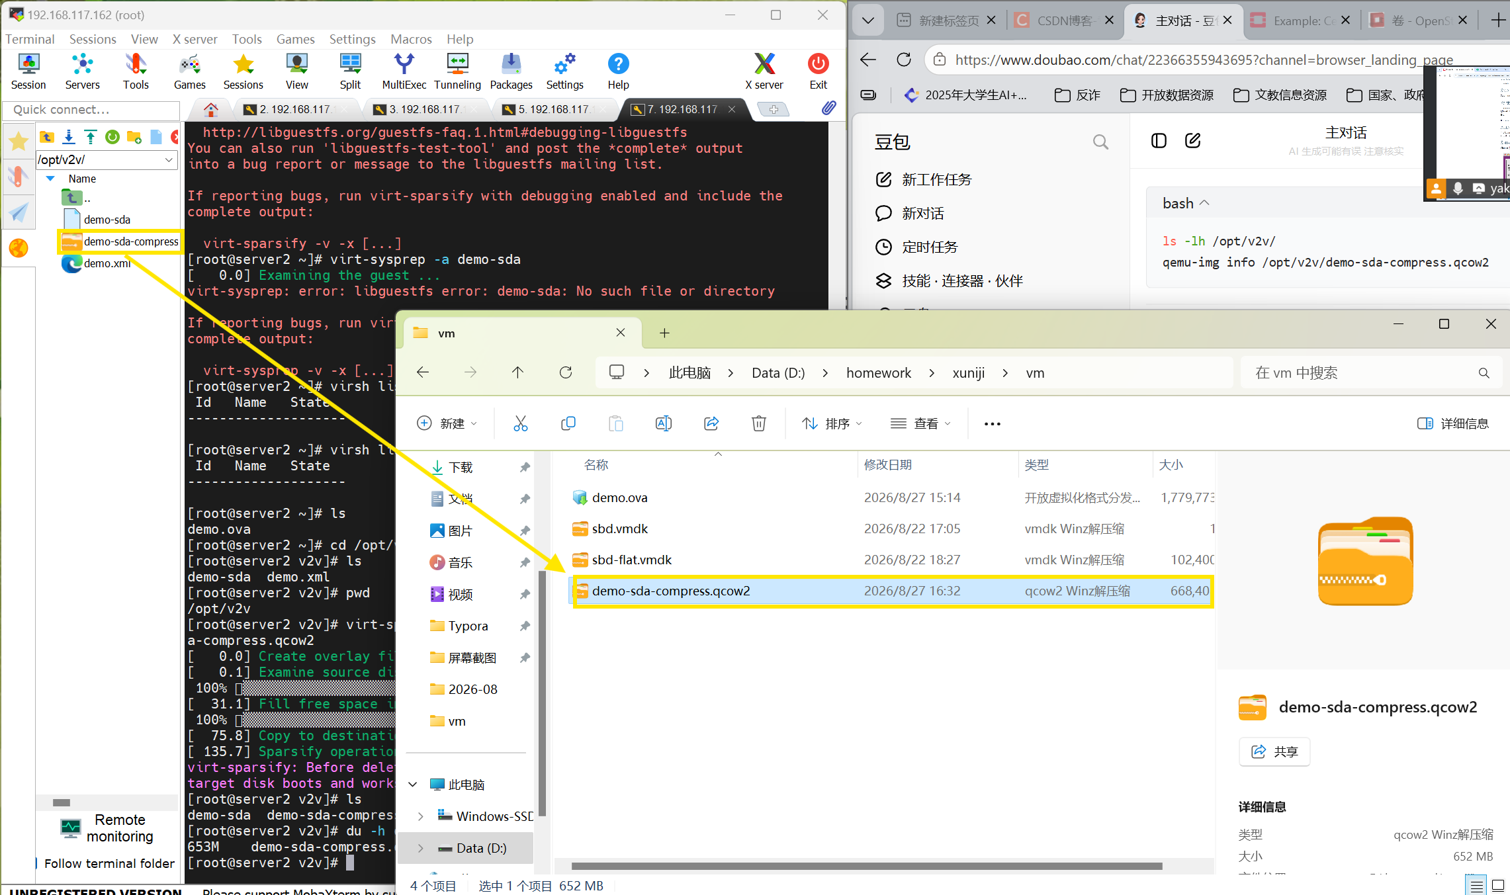
Task: Click the Split toolbar icon in MobaXterm
Action: [x=350, y=71]
